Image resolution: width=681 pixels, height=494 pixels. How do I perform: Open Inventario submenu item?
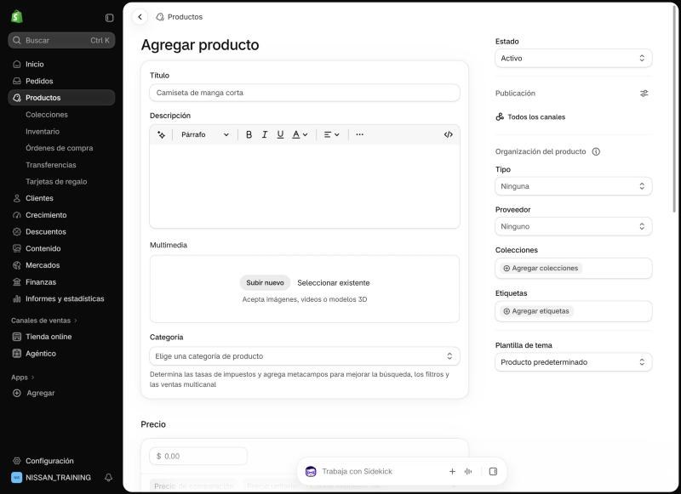[x=61, y=132]
